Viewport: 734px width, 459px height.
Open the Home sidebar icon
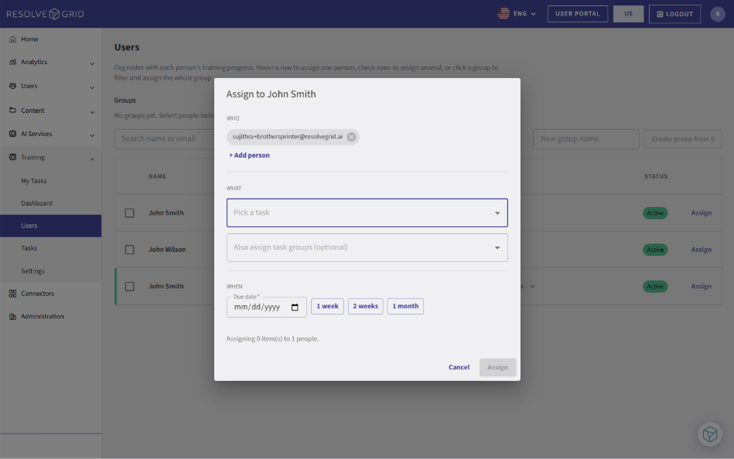click(x=12, y=39)
